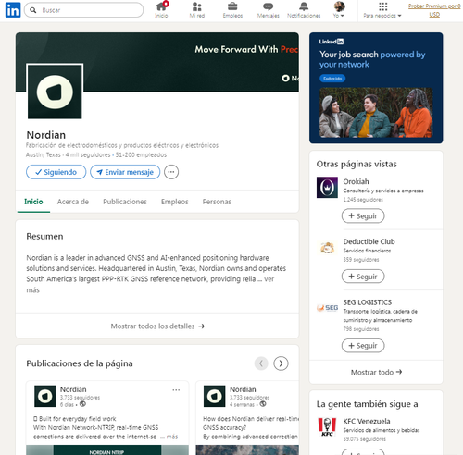Open options on first Nordian post

[176, 390]
